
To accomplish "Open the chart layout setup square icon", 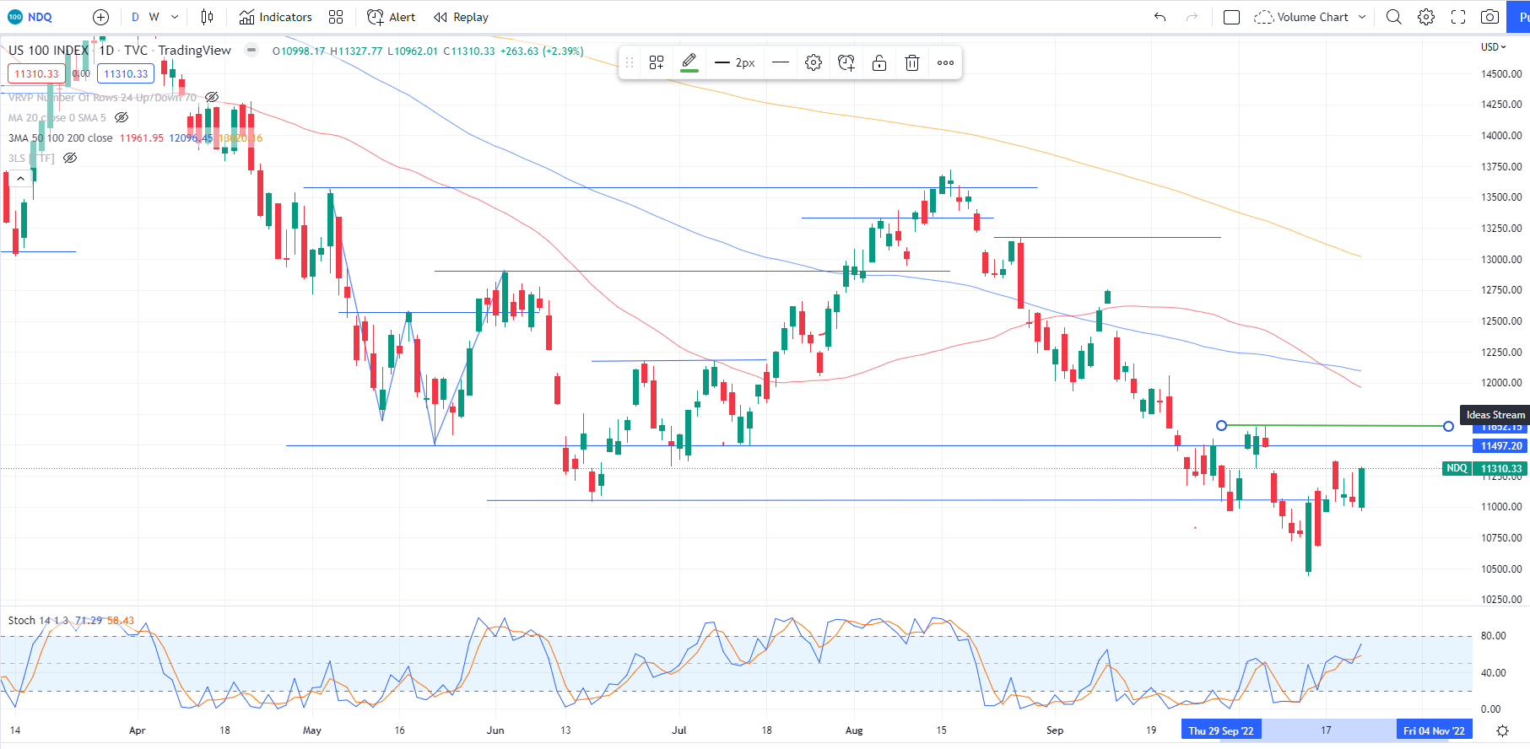I will [1231, 17].
